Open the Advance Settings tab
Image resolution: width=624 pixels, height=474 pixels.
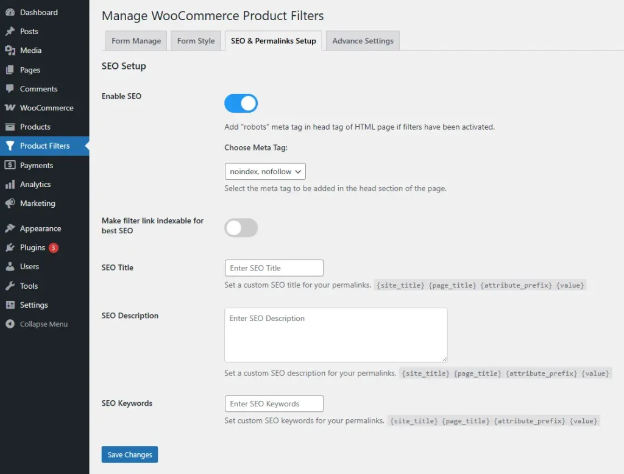(x=363, y=41)
